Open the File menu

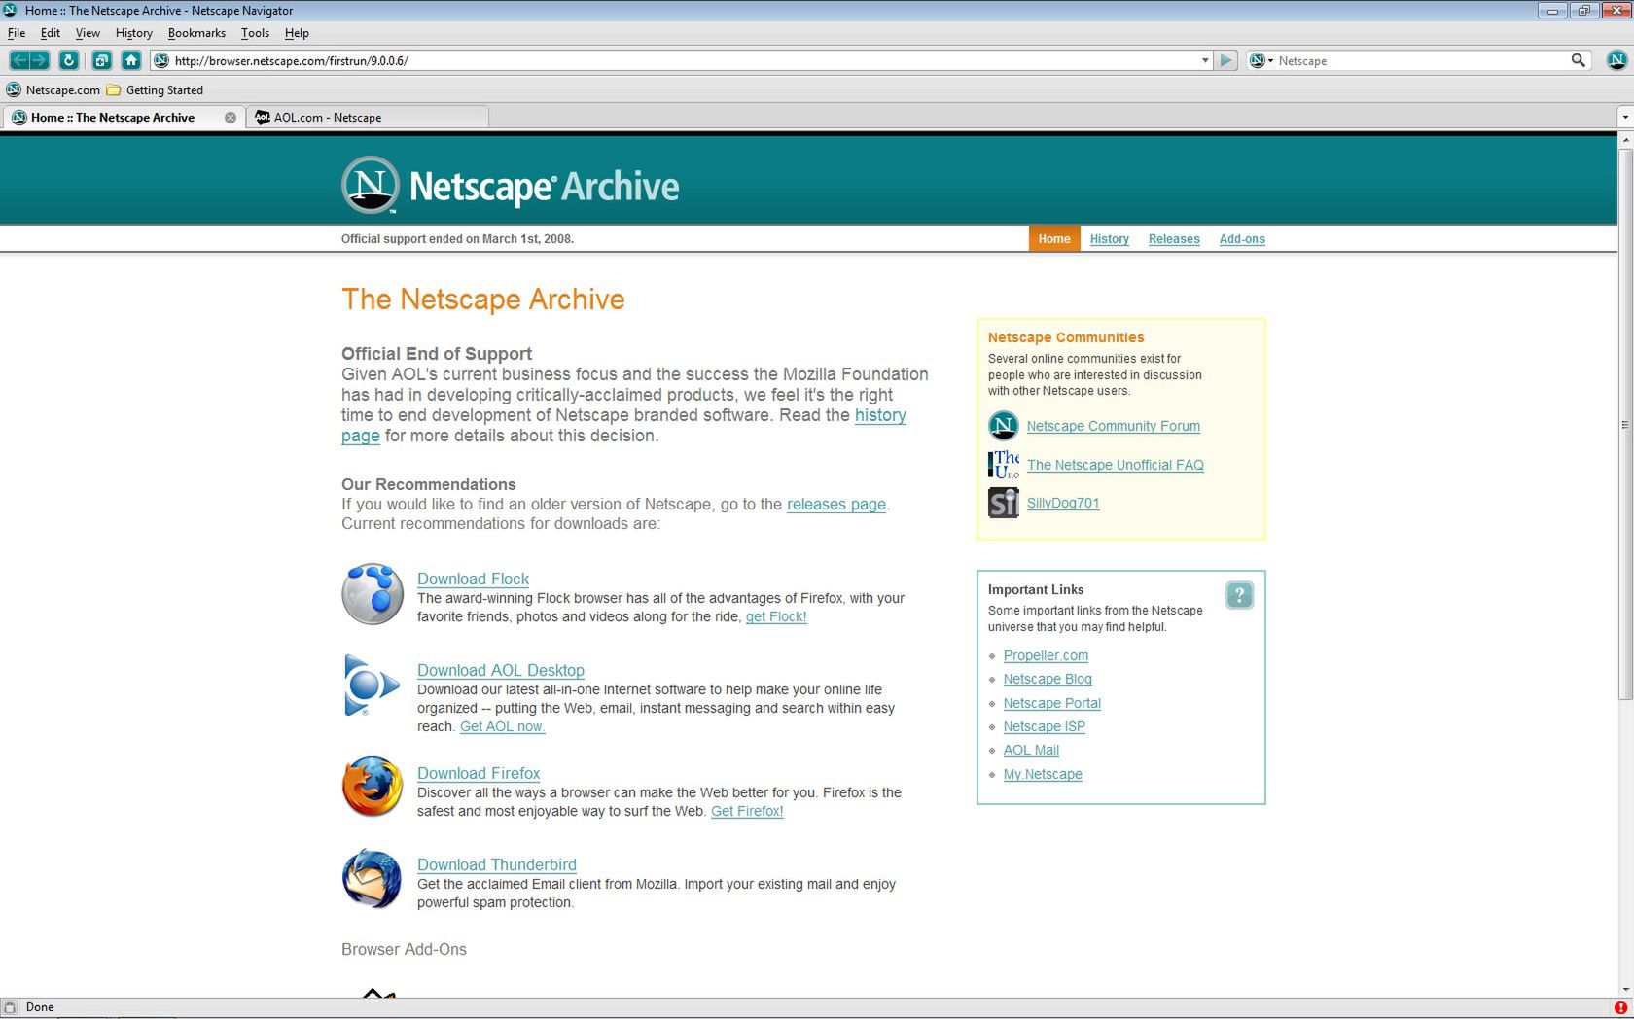coord(17,32)
